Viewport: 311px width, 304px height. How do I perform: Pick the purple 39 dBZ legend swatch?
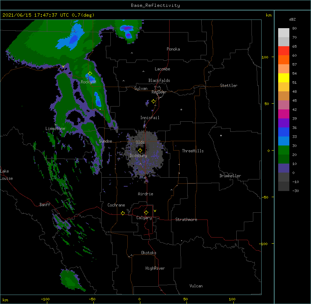pos(284,123)
